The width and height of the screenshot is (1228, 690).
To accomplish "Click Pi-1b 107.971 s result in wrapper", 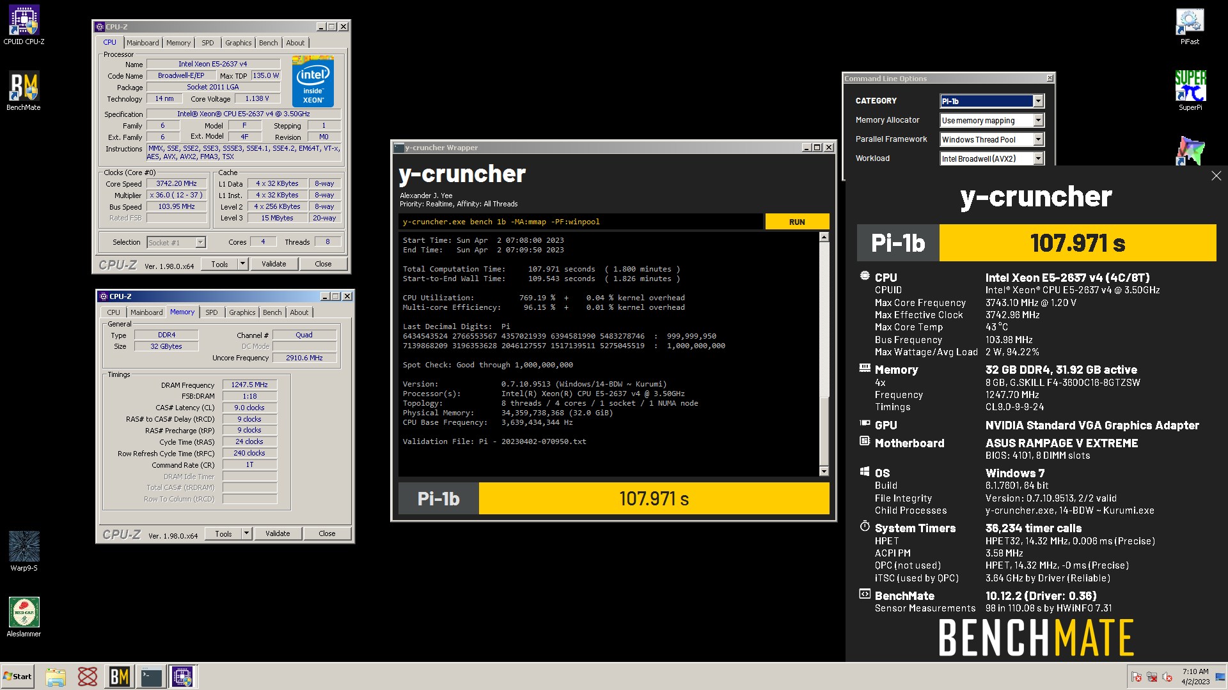I will [x=614, y=498].
